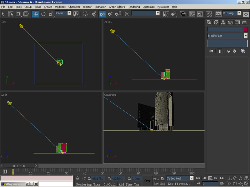The image size is (250, 187).
Task: Click the Mirror Selected Objects icon
Action: 166,14
